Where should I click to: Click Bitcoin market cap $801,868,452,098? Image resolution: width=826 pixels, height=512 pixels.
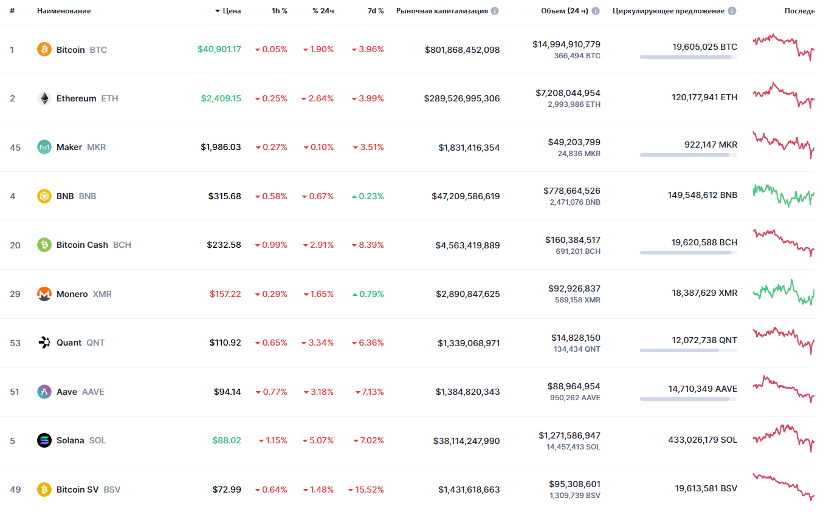tap(463, 50)
